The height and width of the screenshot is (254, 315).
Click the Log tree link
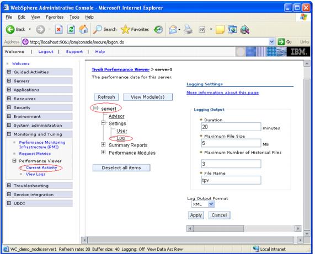[120, 138]
